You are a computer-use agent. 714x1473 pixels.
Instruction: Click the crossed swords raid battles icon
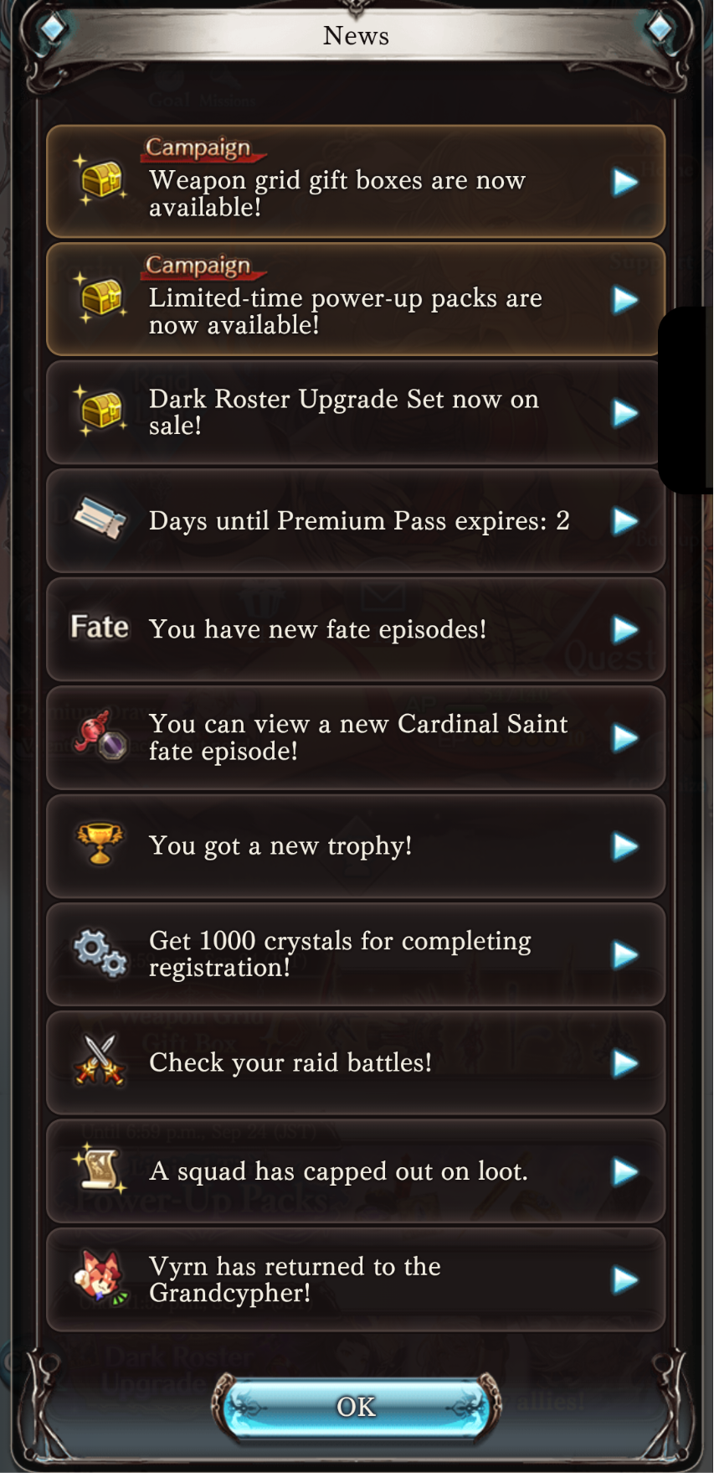(x=100, y=1061)
